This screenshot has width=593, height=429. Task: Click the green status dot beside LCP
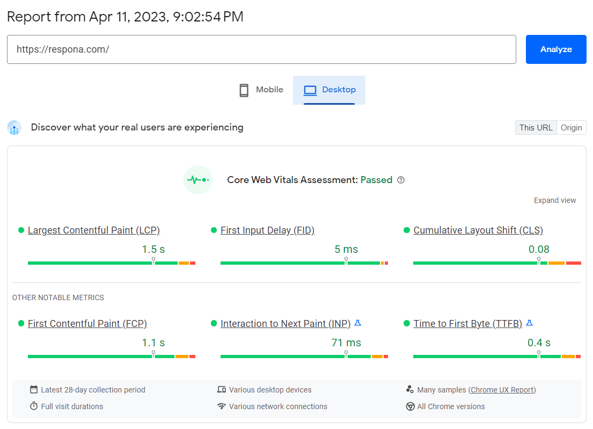(x=21, y=230)
